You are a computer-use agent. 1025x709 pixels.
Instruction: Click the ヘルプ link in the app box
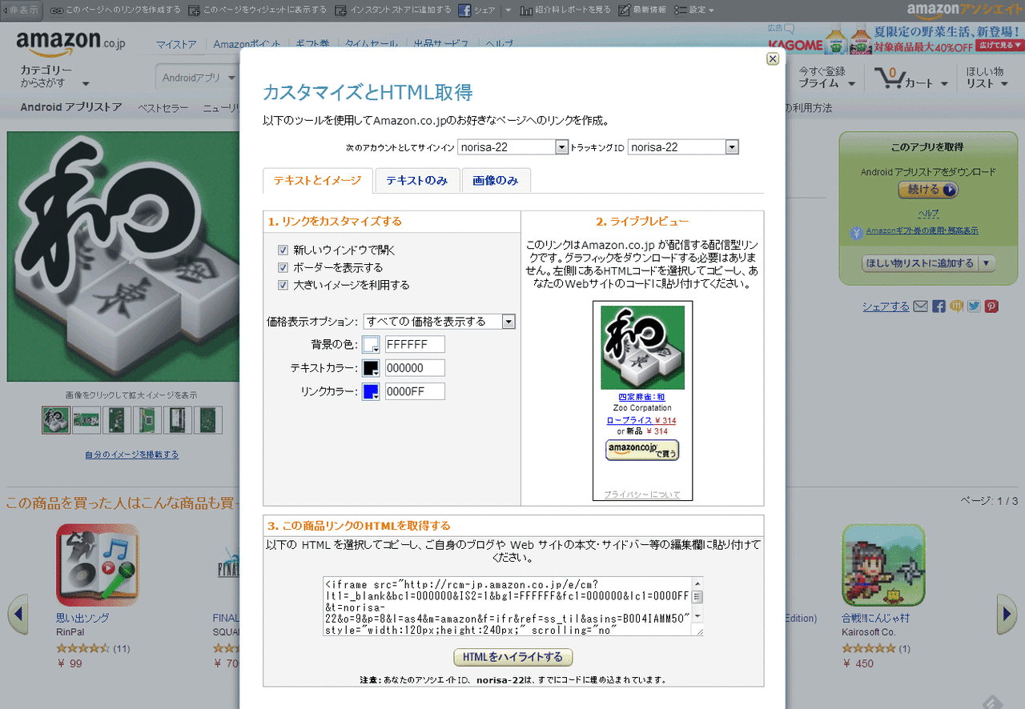coord(928,213)
